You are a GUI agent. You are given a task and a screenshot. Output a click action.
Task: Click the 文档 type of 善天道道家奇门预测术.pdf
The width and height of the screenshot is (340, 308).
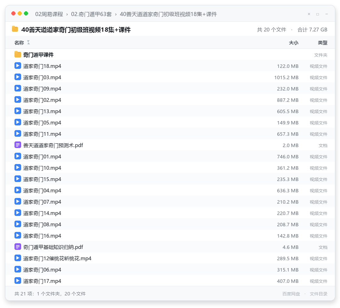(323, 146)
